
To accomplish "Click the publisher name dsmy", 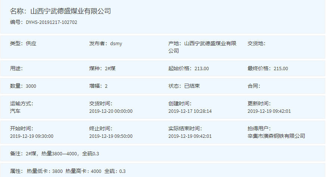I will (116, 43).
